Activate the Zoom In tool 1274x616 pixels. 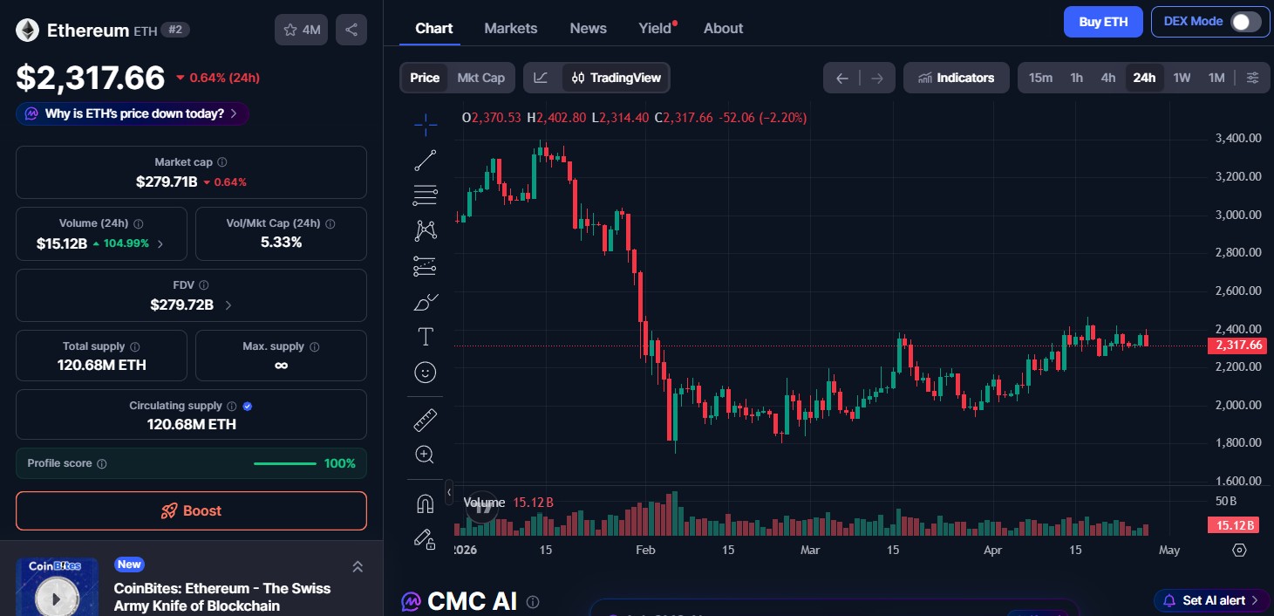(x=425, y=454)
